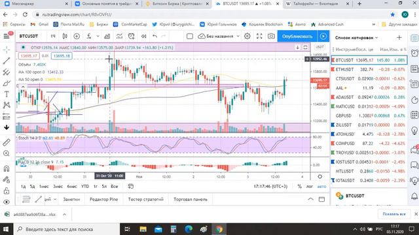Viewport: 419px width, 235px height.
Task: Add a symbol with the watchlist plus
Action: [x=399, y=38]
